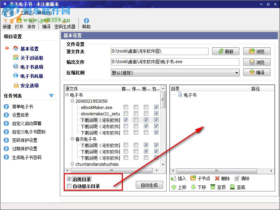Open 基本设置 in project settings

tap(29, 49)
